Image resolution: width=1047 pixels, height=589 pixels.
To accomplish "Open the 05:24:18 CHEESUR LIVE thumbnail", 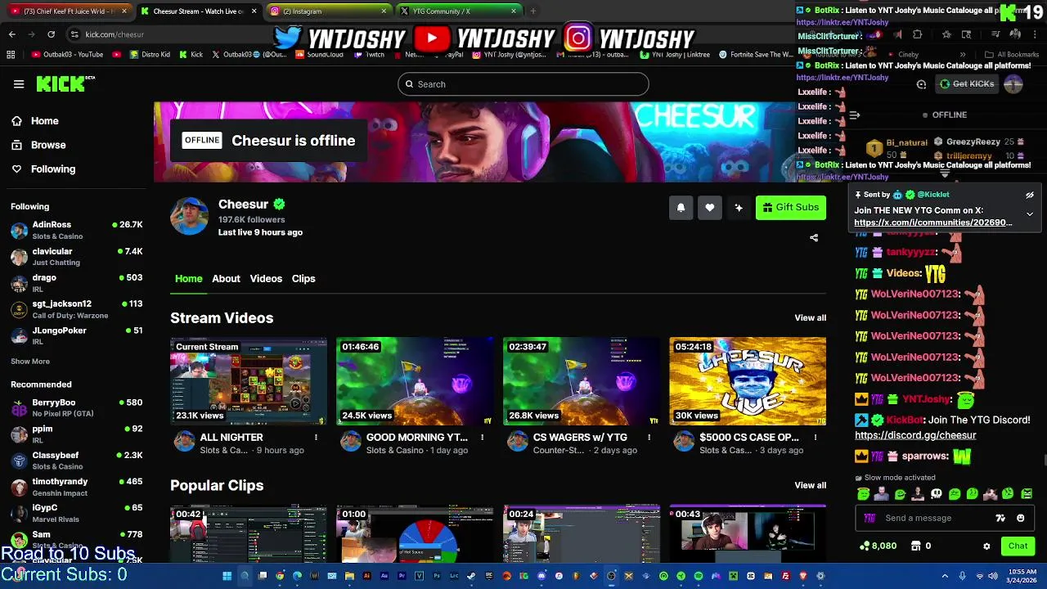I will (x=748, y=381).
